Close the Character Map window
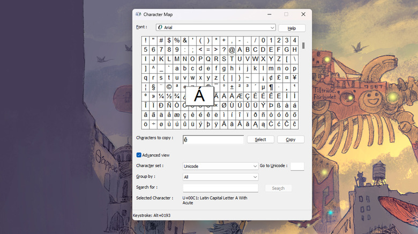This screenshot has height=234, width=418. tap(303, 14)
